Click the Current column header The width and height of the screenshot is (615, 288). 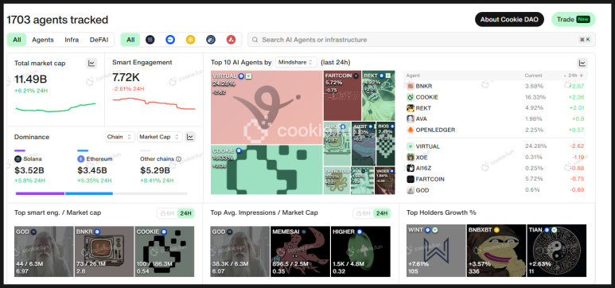pyautogui.click(x=533, y=76)
